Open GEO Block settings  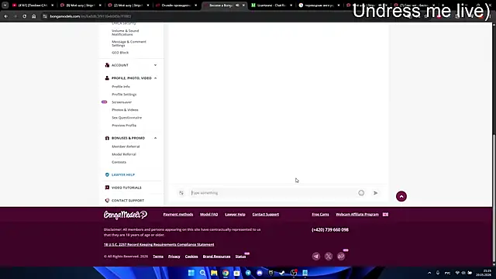[120, 53]
